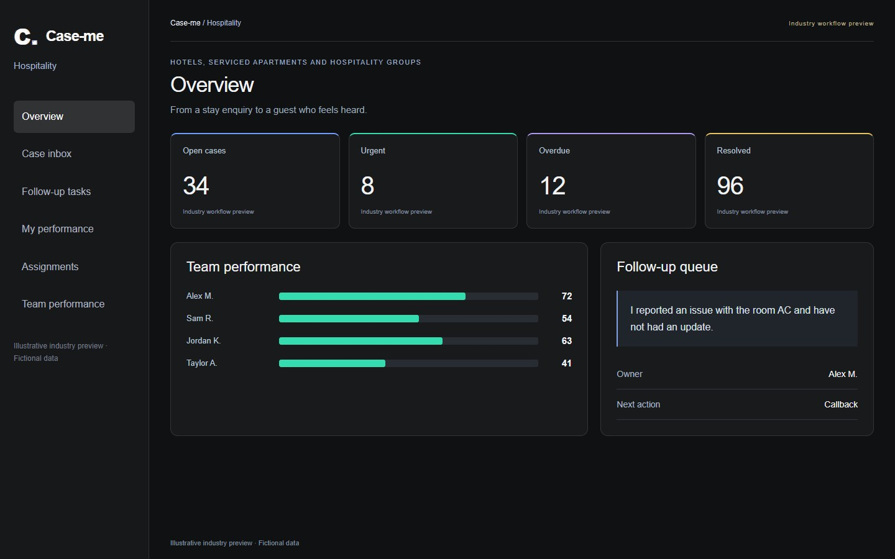The image size is (895, 559).
Task: Click the Overview page heading
Action: (212, 85)
